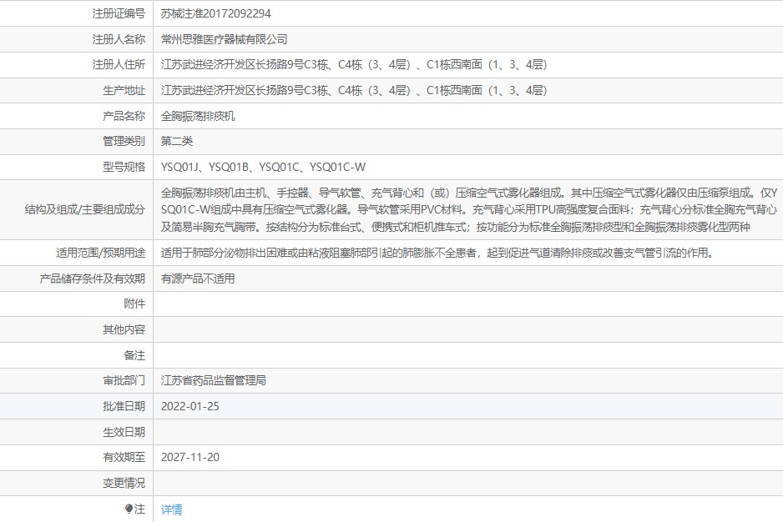Open the 详情 link in the 注 row
This screenshot has height=522, width=783.
click(x=171, y=509)
